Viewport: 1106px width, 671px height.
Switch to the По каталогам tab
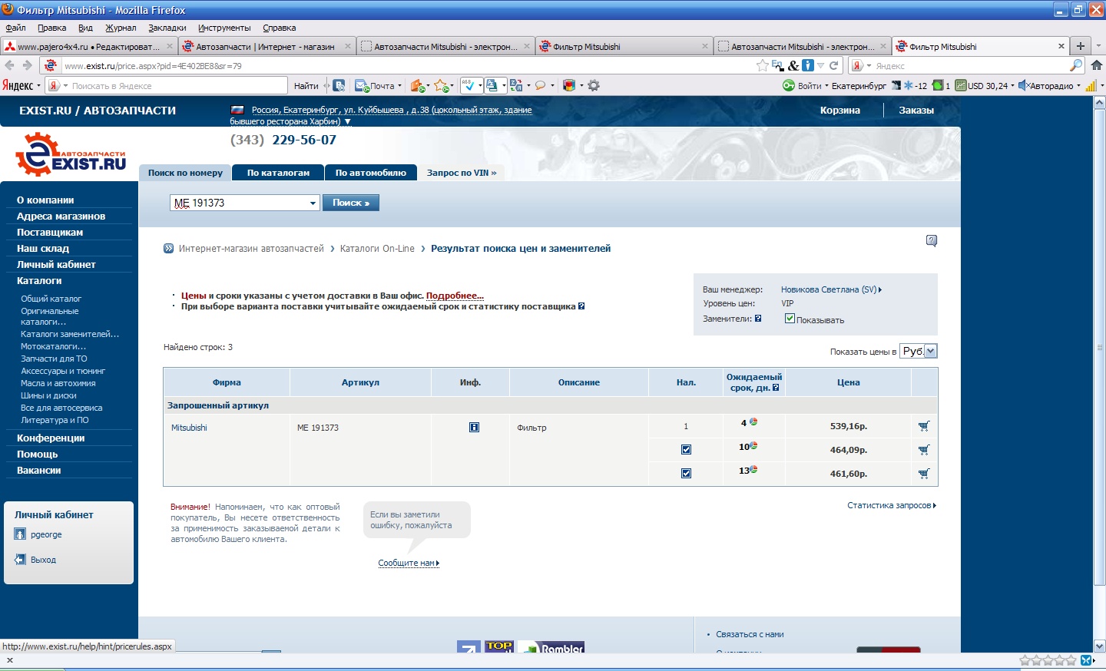pyautogui.click(x=278, y=173)
